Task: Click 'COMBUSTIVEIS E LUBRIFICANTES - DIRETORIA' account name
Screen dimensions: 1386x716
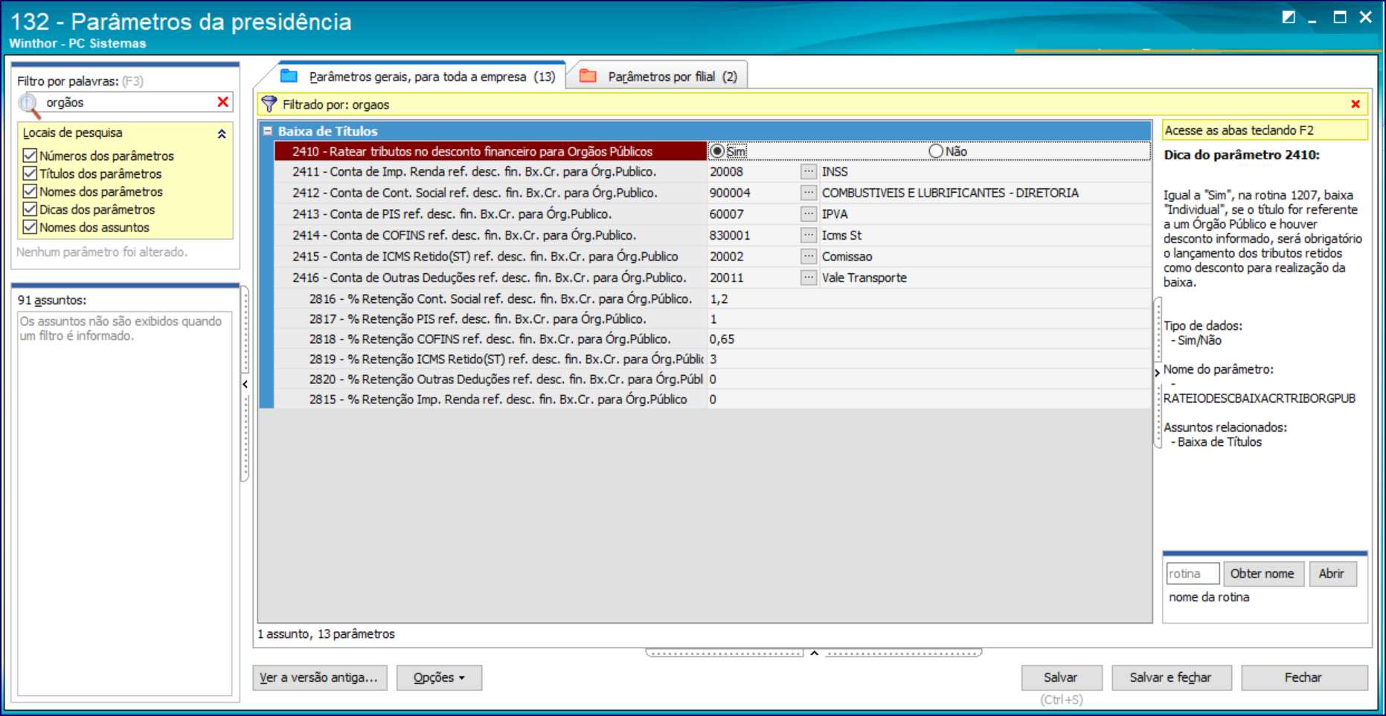Action: [x=950, y=193]
